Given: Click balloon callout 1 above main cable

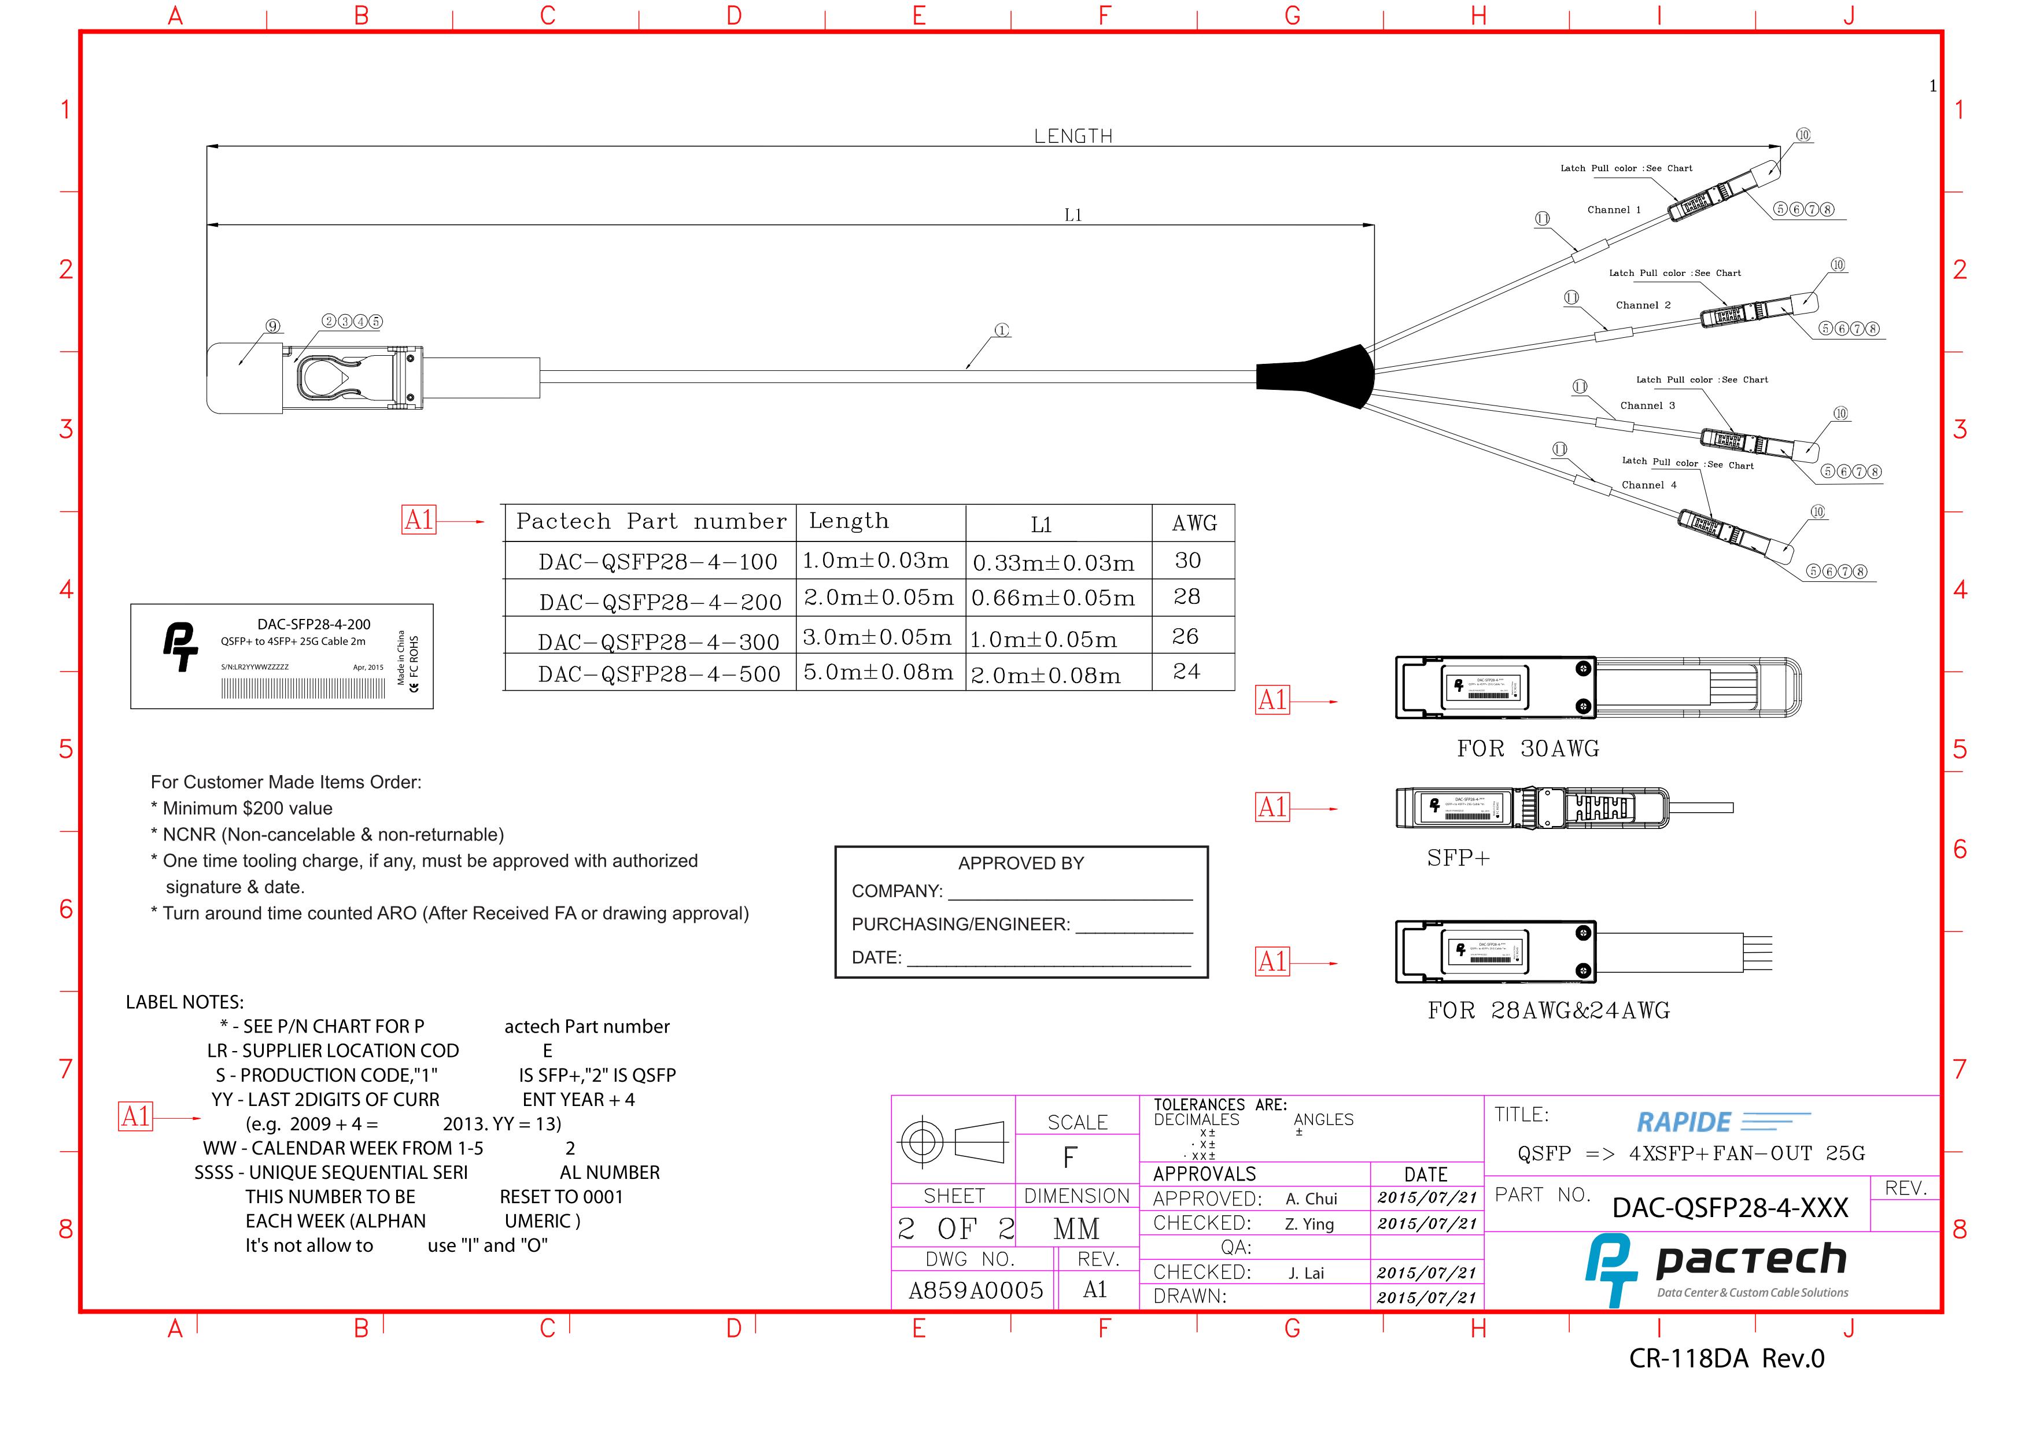Looking at the screenshot, I should click(1002, 330).
